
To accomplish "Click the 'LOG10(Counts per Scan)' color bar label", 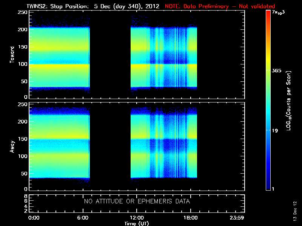I will [288, 101].
